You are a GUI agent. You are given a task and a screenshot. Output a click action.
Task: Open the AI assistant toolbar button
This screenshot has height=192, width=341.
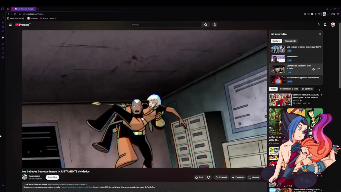333,14
